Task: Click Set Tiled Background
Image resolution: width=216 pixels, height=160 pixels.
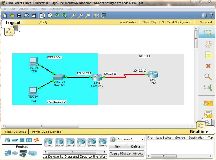Action: pos(176,22)
